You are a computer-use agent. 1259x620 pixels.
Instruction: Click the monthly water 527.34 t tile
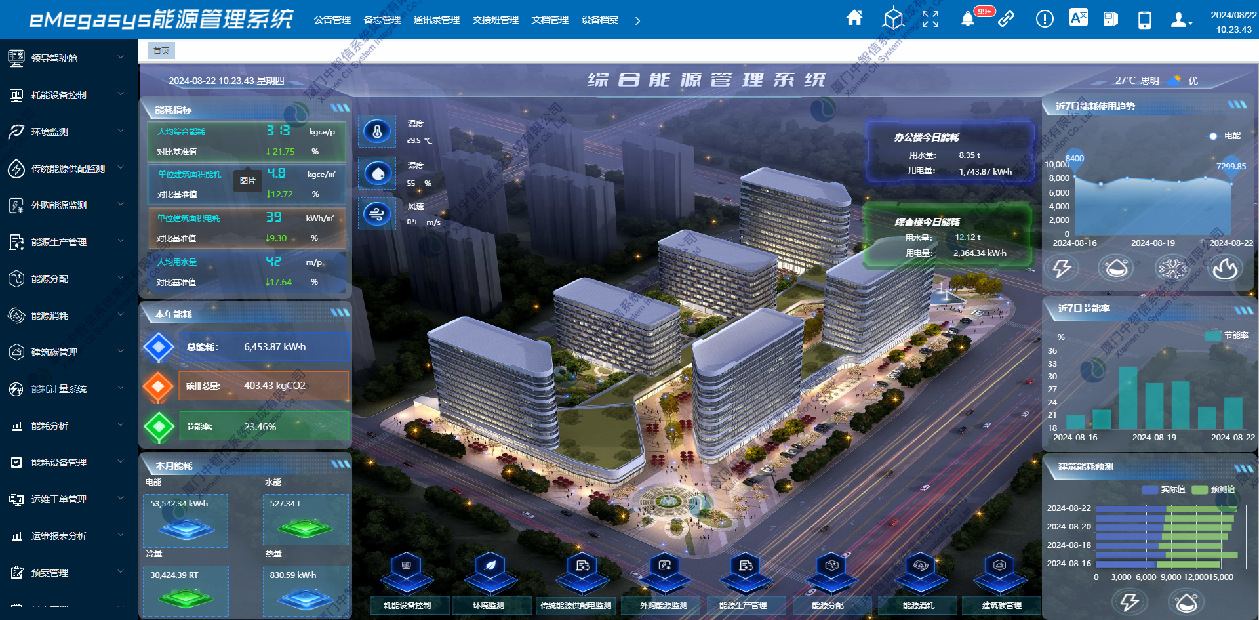tap(306, 519)
